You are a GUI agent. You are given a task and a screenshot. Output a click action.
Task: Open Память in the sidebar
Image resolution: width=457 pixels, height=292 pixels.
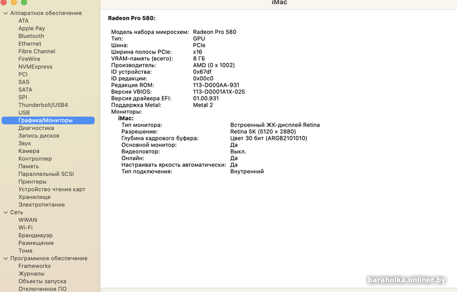pyautogui.click(x=29, y=167)
